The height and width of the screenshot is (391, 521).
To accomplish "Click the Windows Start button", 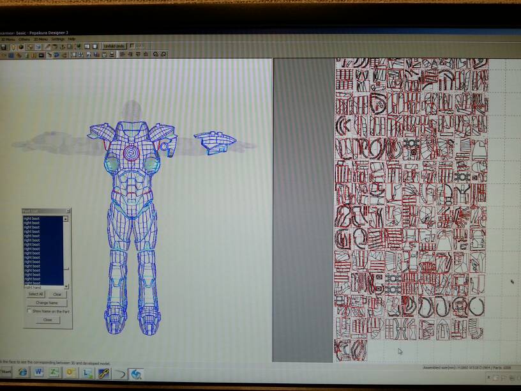I will coord(6,372).
